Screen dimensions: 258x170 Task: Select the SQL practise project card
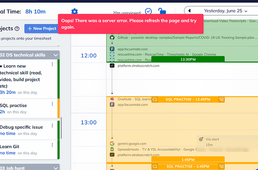pos(29,108)
